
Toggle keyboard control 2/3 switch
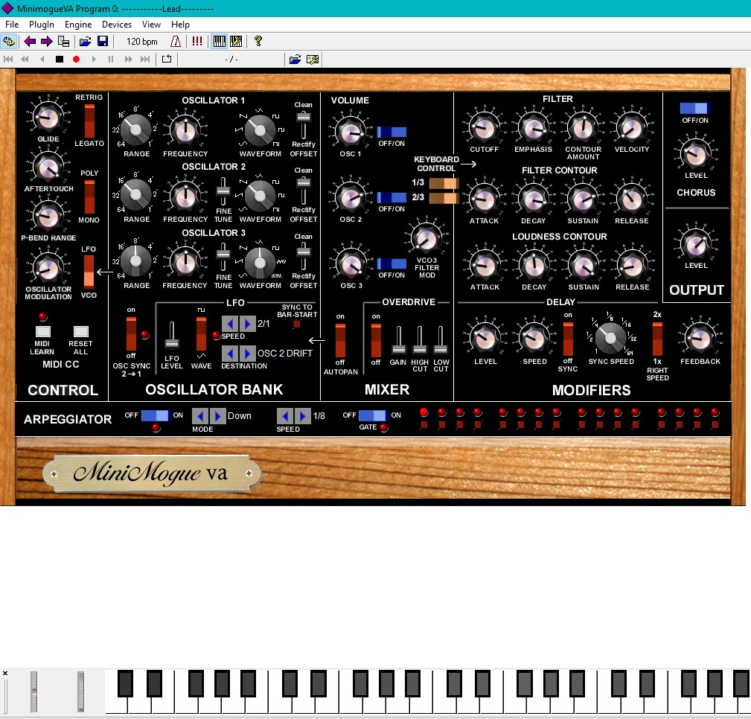[x=444, y=198]
